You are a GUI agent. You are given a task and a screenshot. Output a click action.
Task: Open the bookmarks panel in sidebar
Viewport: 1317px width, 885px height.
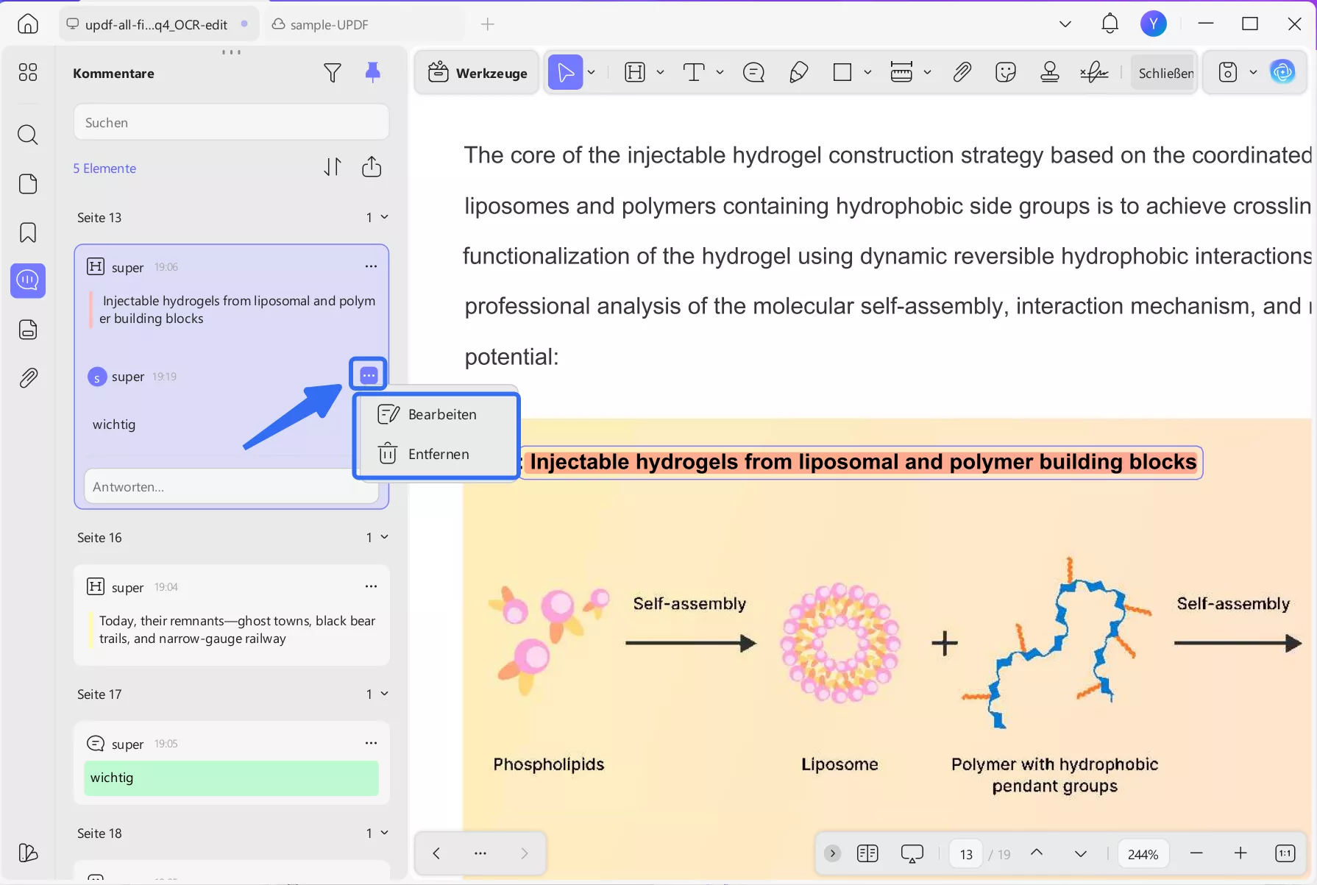click(28, 232)
